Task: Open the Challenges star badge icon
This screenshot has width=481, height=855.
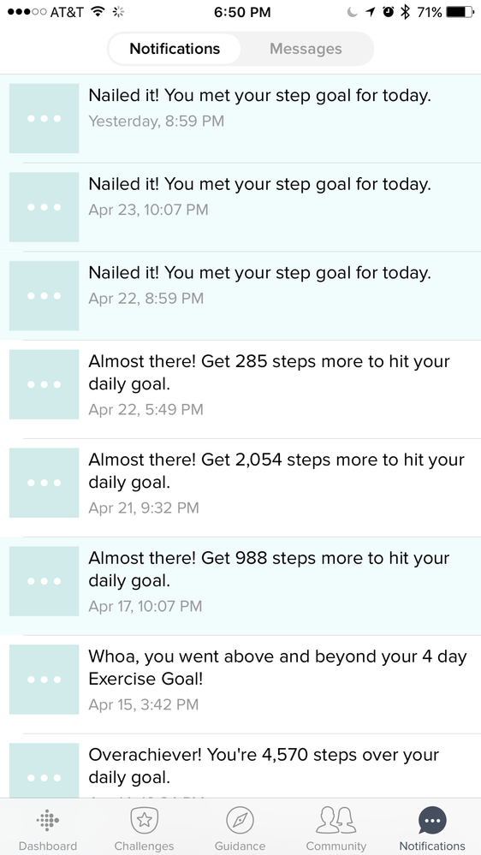Action: [x=144, y=820]
